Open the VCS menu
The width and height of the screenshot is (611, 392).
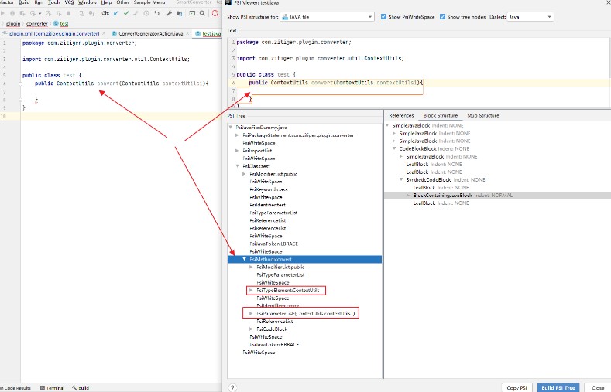coord(69,2)
